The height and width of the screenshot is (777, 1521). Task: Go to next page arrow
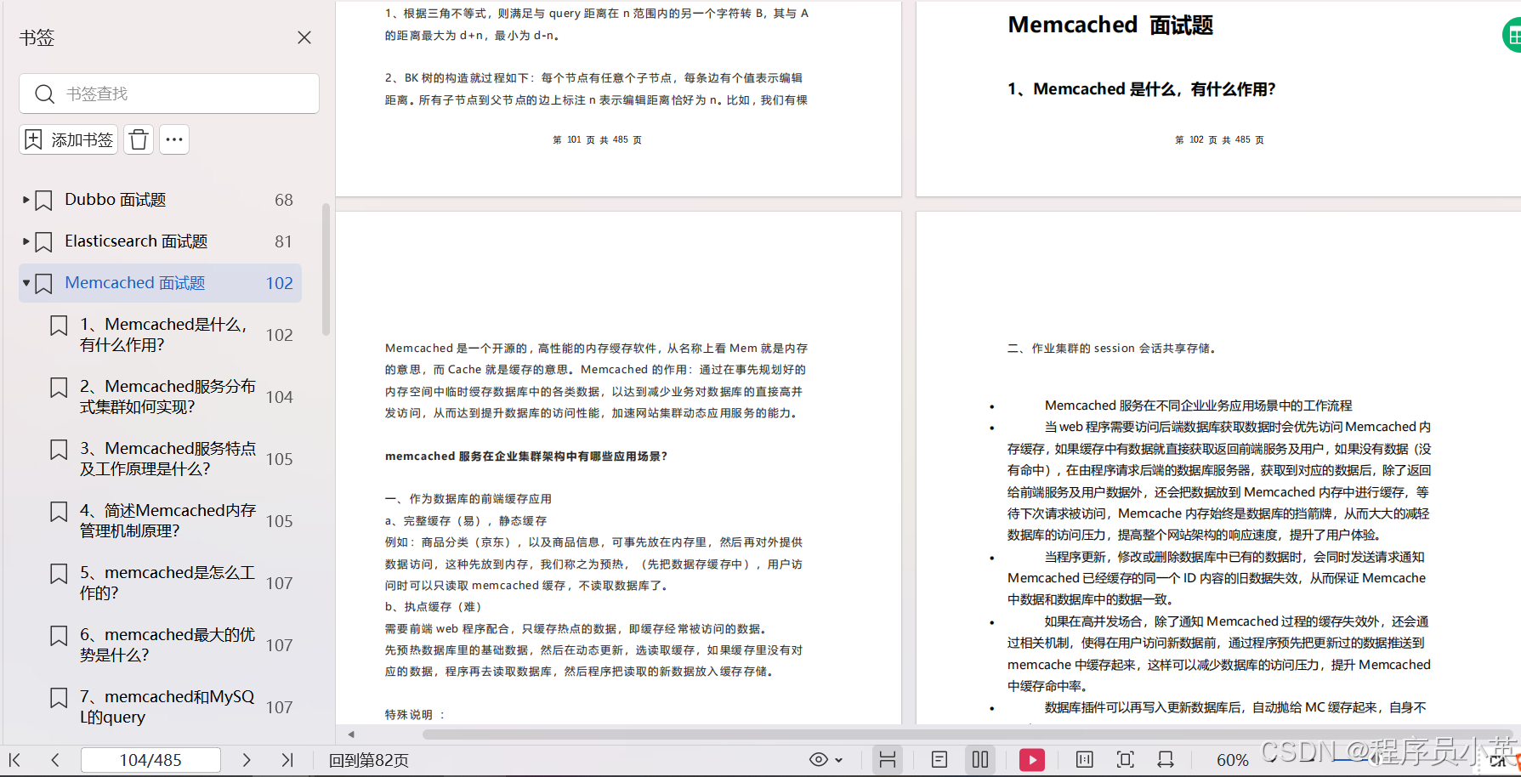247,759
